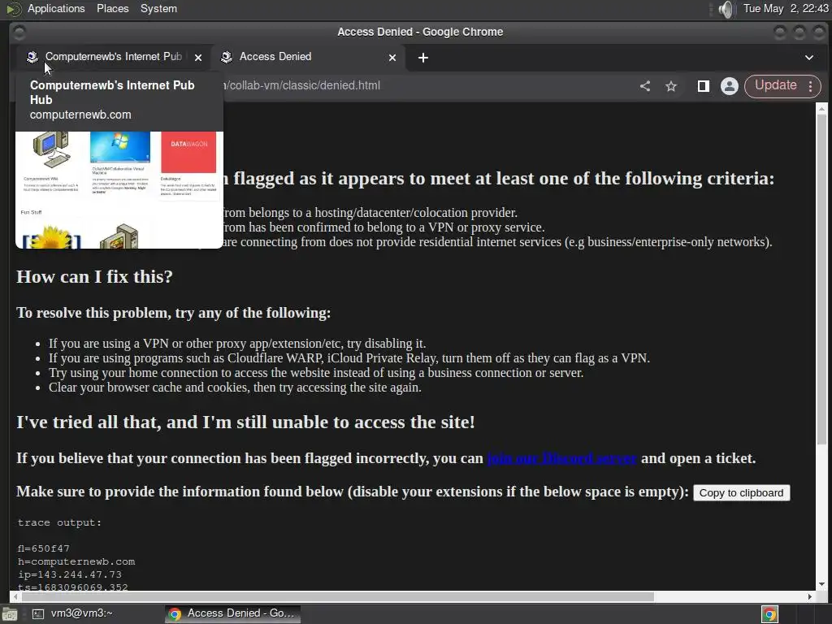
Task: Close the Access Denied tab
Action: 392,58
